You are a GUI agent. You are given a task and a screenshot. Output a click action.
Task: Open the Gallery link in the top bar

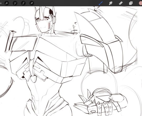pyautogui.click(x=1, y=3)
